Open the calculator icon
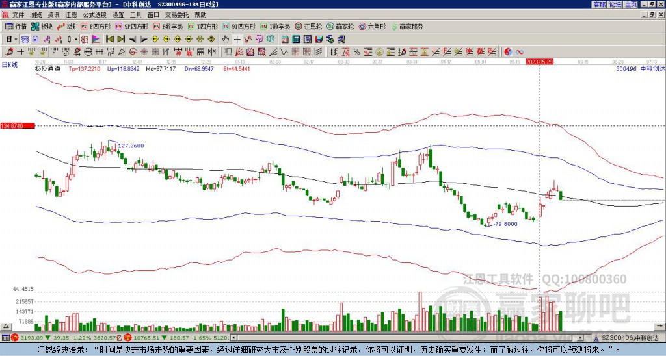The image size is (666, 356). (x=296, y=40)
